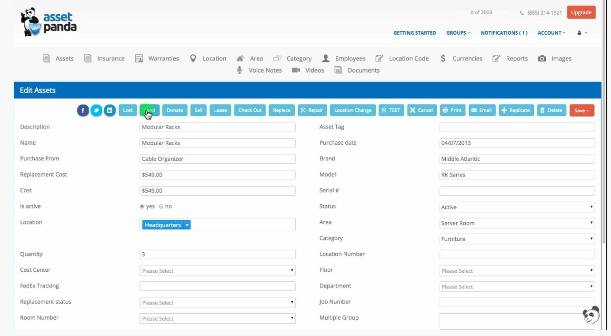Select the yes radio for Is active
Image resolution: width=611 pixels, height=336 pixels.
142,206
